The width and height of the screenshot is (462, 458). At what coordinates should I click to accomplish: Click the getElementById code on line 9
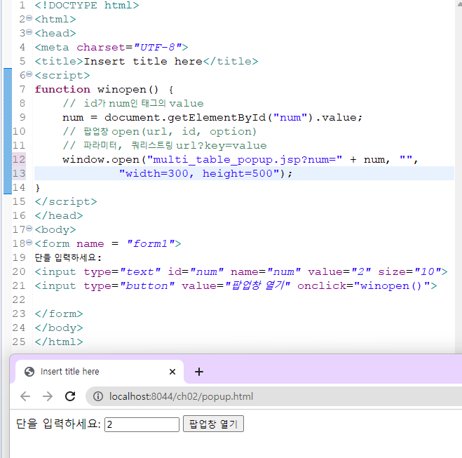tap(212, 117)
